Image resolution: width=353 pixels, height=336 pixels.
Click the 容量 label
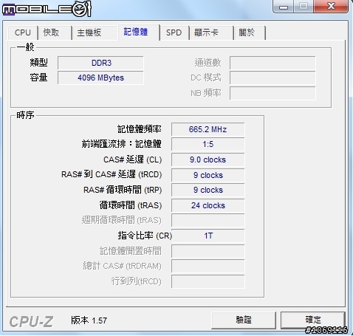pos(38,78)
